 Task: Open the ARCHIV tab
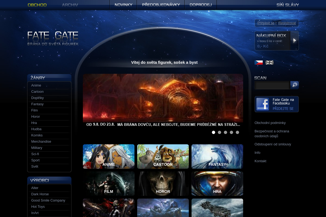[x=70, y=5]
